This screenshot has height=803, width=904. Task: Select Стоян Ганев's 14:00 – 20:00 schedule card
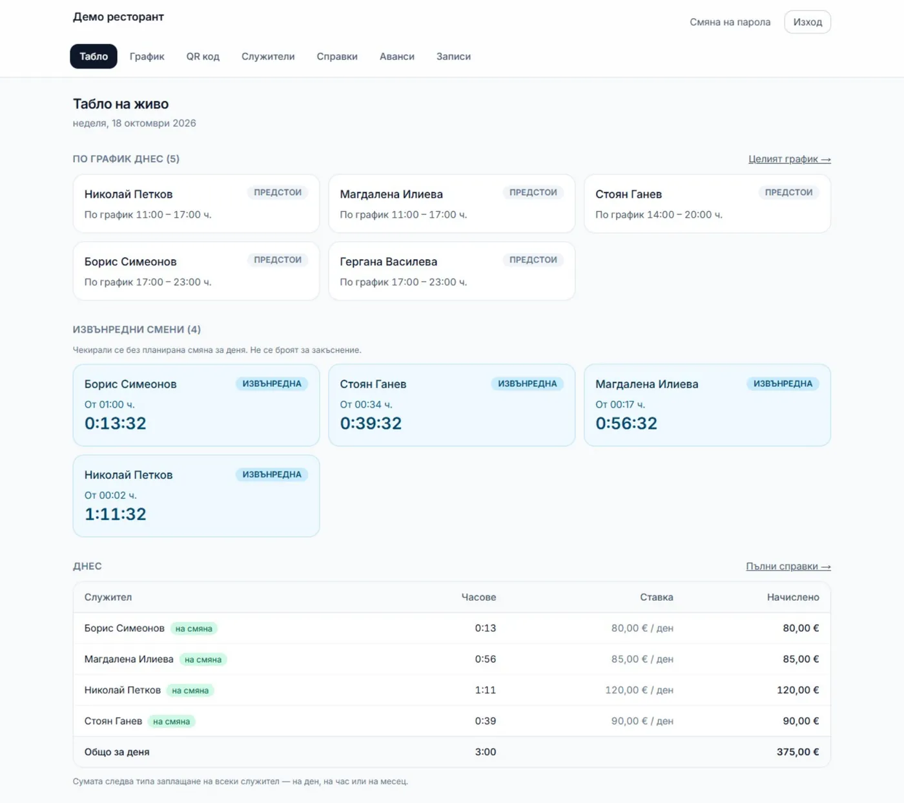(x=707, y=203)
